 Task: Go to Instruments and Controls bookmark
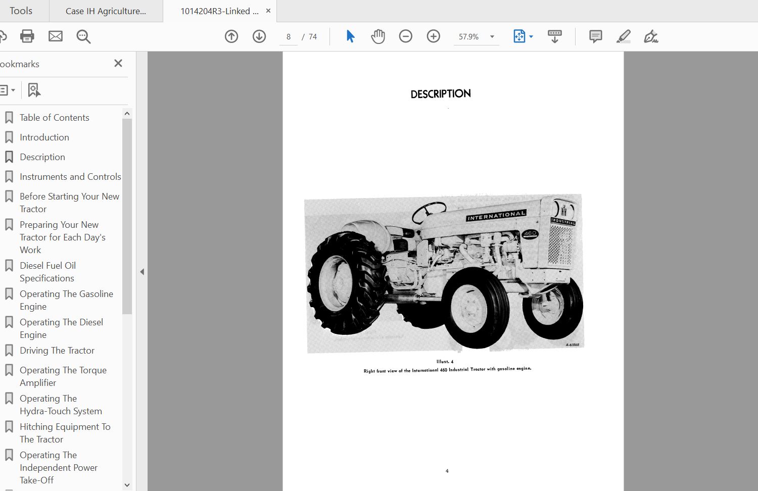pyautogui.click(x=70, y=177)
